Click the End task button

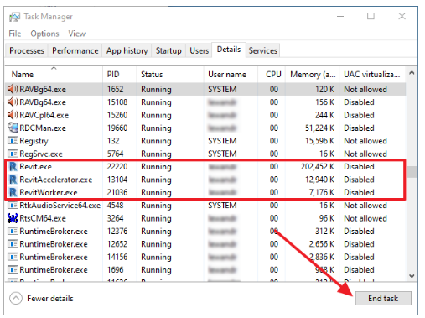(383, 299)
